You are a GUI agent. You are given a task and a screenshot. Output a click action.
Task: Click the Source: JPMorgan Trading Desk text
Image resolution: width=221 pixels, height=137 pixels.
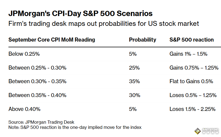41,122
